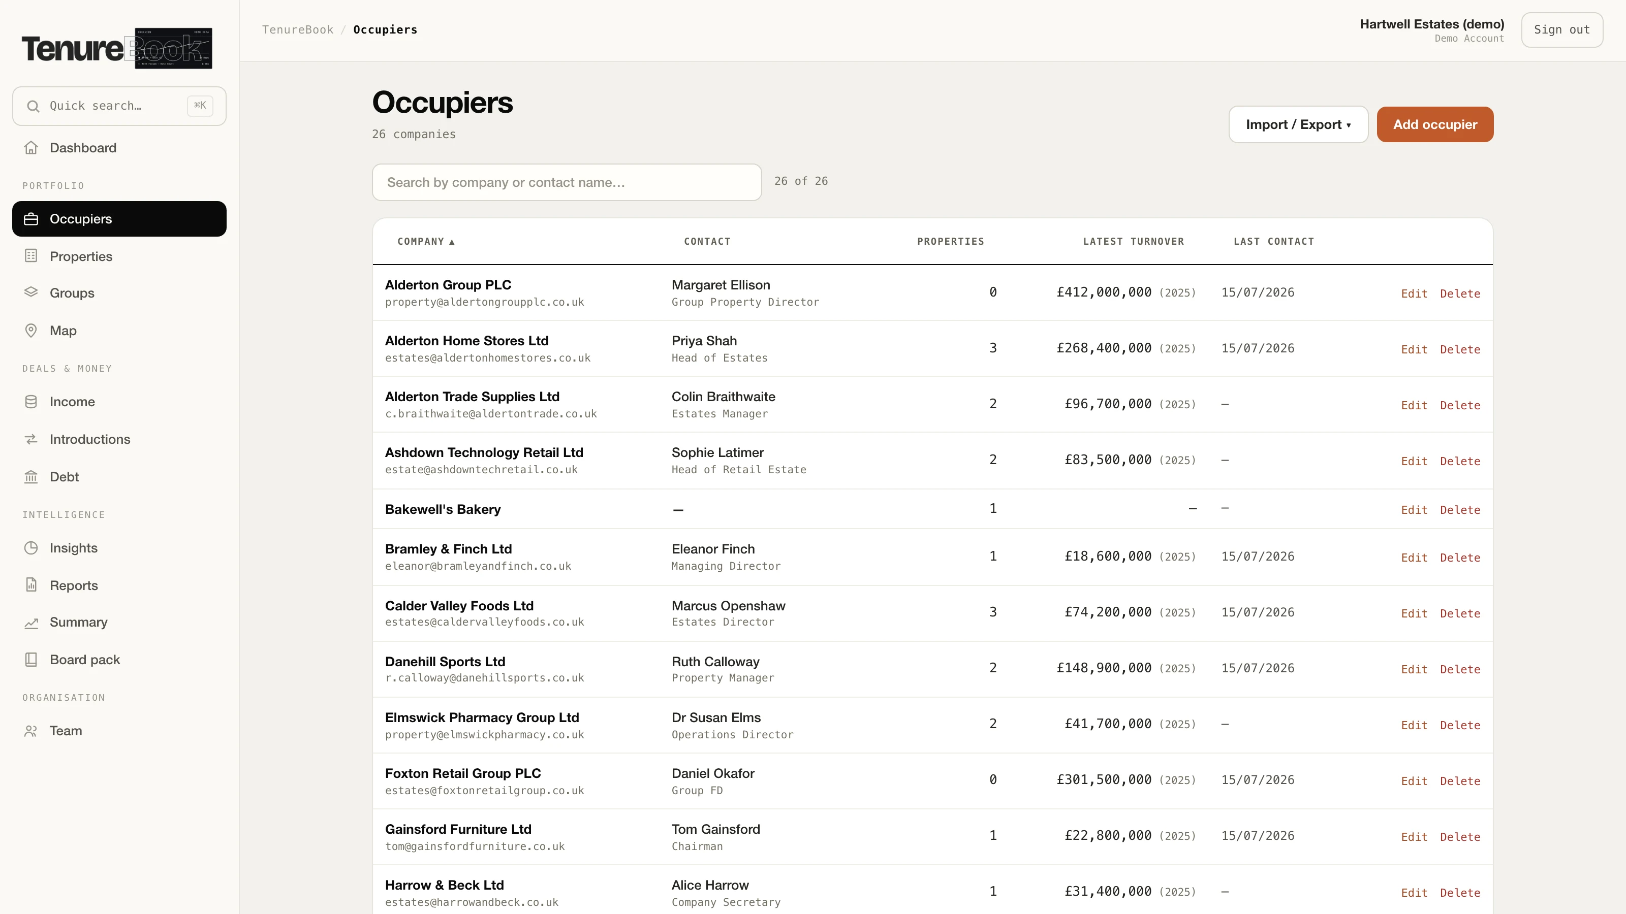Viewport: 1626px width, 914px height.
Task: Open the Groups section
Action: (119, 292)
